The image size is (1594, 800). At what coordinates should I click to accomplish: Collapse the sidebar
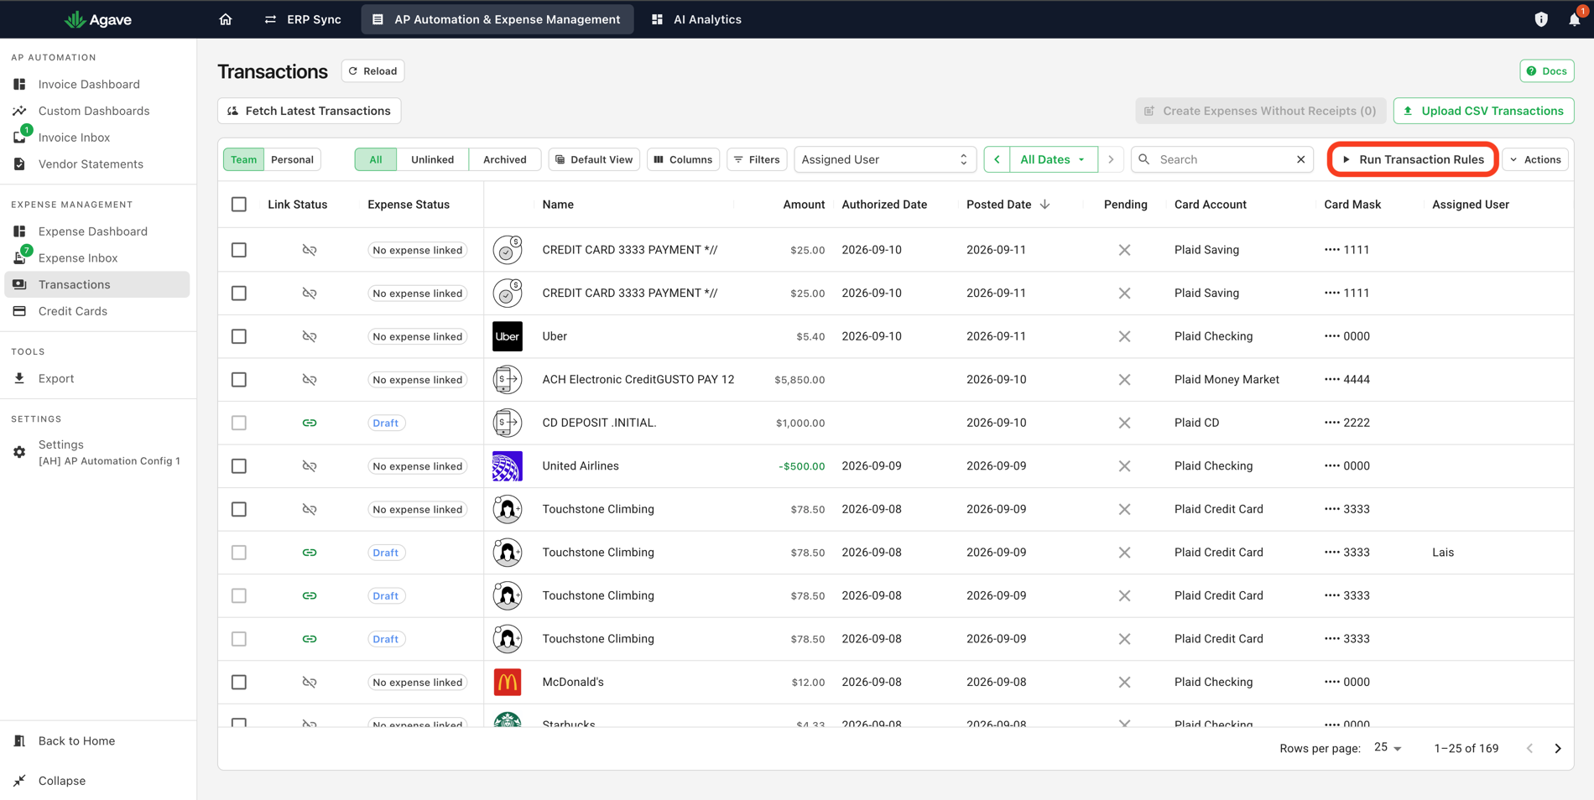click(x=62, y=781)
